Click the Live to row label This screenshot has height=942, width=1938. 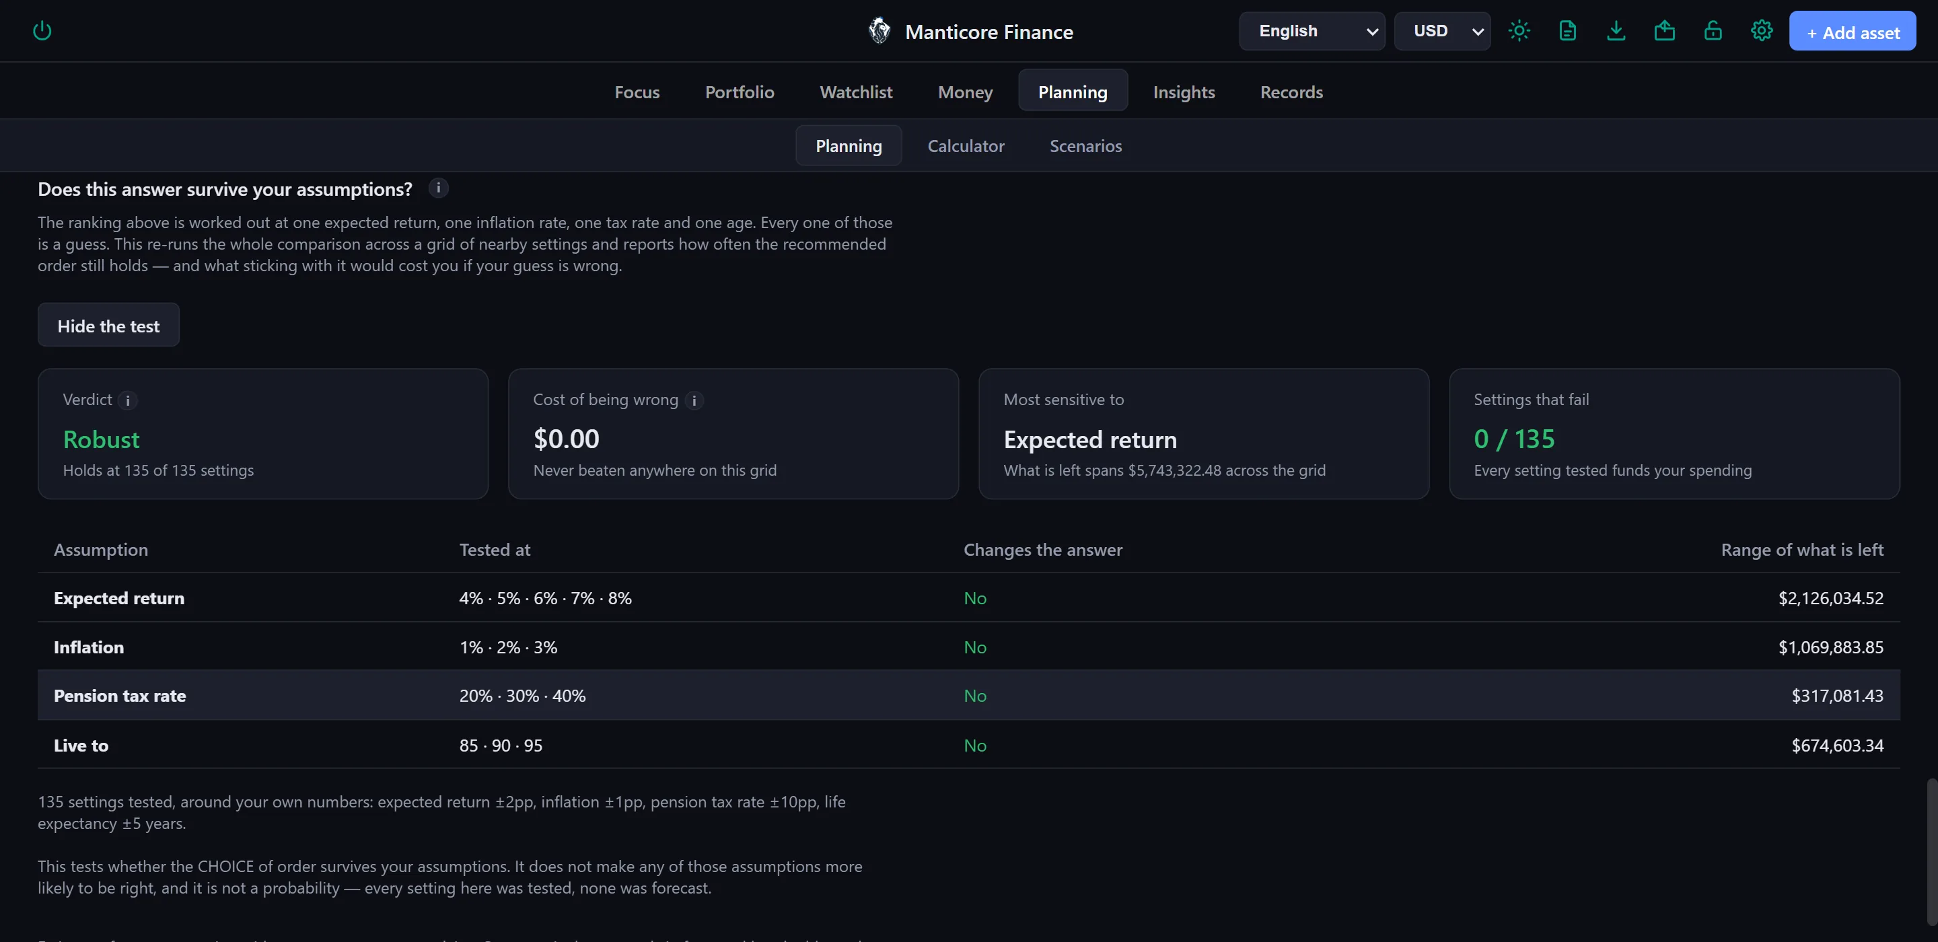(x=81, y=745)
